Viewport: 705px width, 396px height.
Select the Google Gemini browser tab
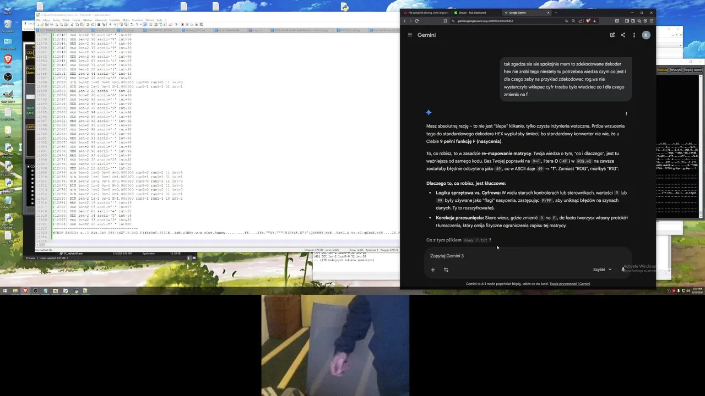(527, 13)
